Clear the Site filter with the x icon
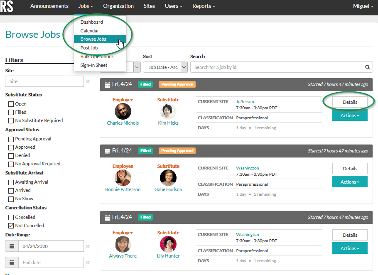Viewport: 378px width, 275px height. tap(87, 81)
